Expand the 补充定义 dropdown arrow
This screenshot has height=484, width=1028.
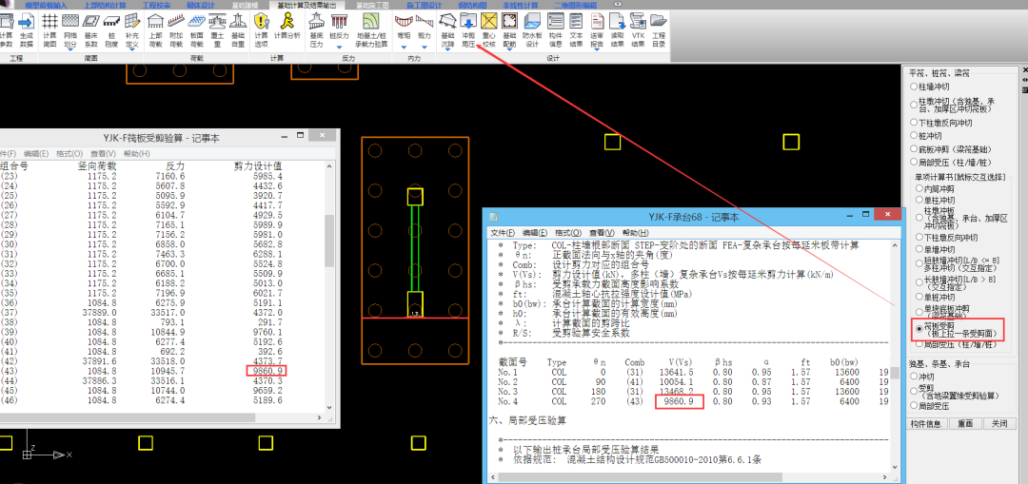coord(131,48)
